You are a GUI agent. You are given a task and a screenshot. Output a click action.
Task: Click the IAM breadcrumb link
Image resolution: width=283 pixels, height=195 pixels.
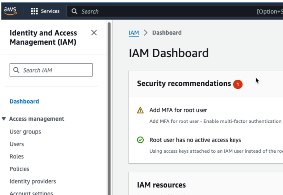pyautogui.click(x=134, y=33)
